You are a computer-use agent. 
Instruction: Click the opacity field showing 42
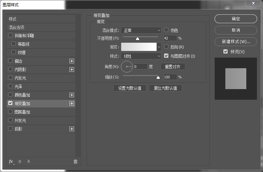[170, 38]
